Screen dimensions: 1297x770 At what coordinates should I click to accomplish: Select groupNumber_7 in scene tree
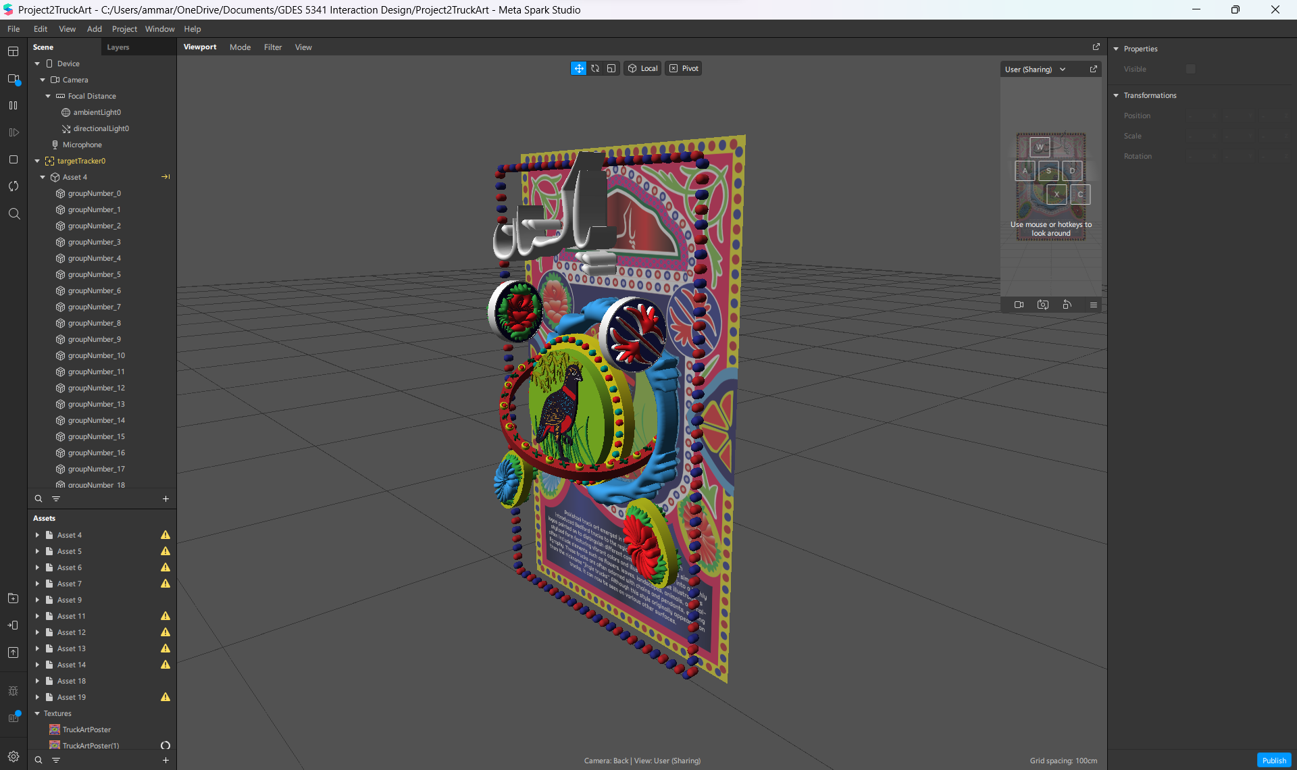coord(94,307)
